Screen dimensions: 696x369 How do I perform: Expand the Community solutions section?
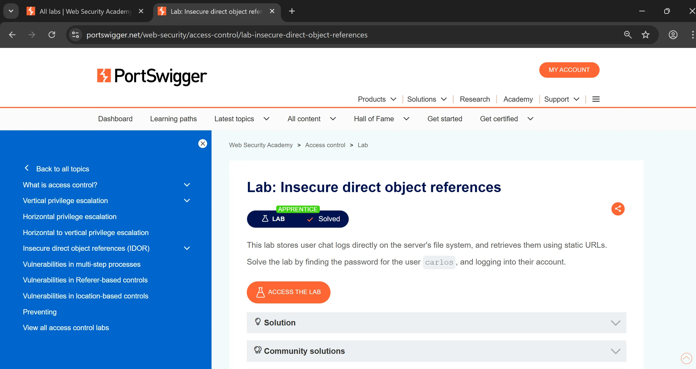click(x=436, y=351)
